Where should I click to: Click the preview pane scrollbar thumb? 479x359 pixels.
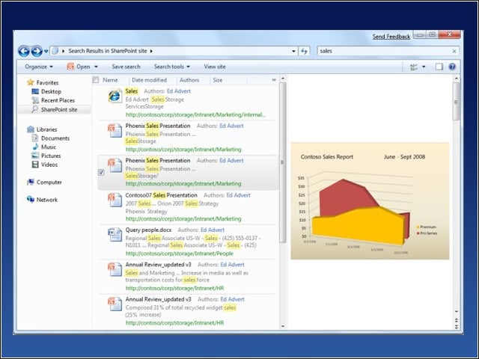point(457,102)
